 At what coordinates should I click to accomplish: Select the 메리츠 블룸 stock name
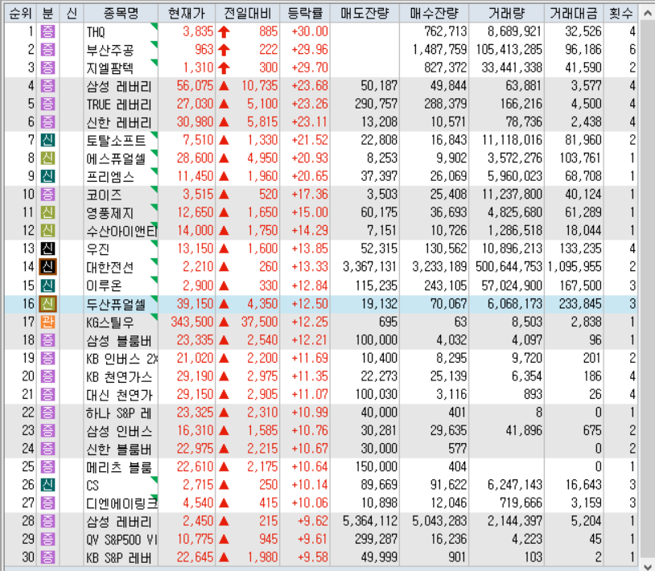(119, 467)
